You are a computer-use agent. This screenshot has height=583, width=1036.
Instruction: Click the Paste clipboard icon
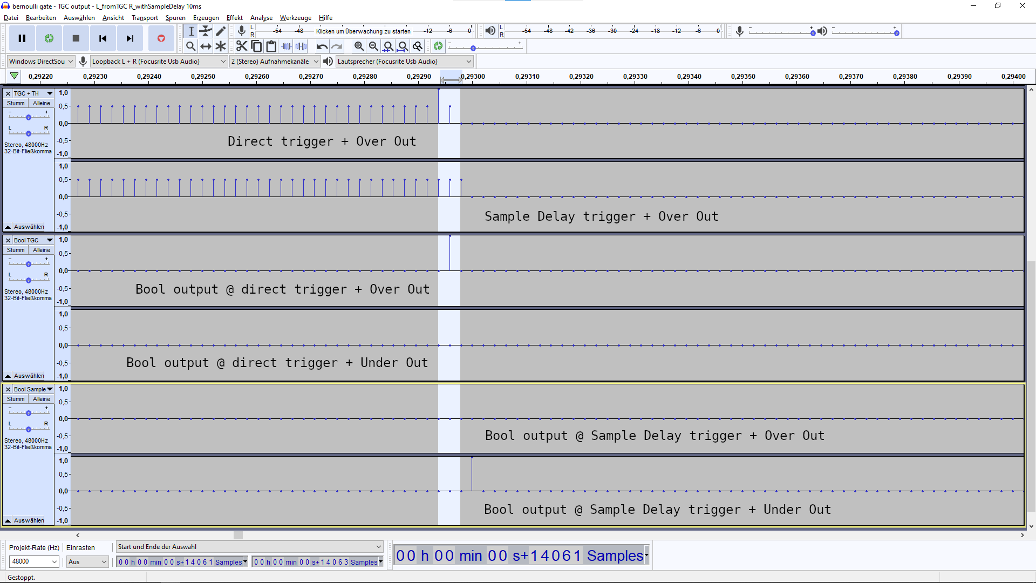(x=271, y=46)
